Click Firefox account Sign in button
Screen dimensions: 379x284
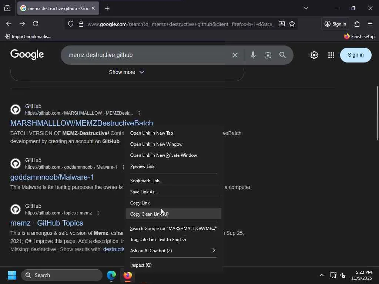coord(335,24)
